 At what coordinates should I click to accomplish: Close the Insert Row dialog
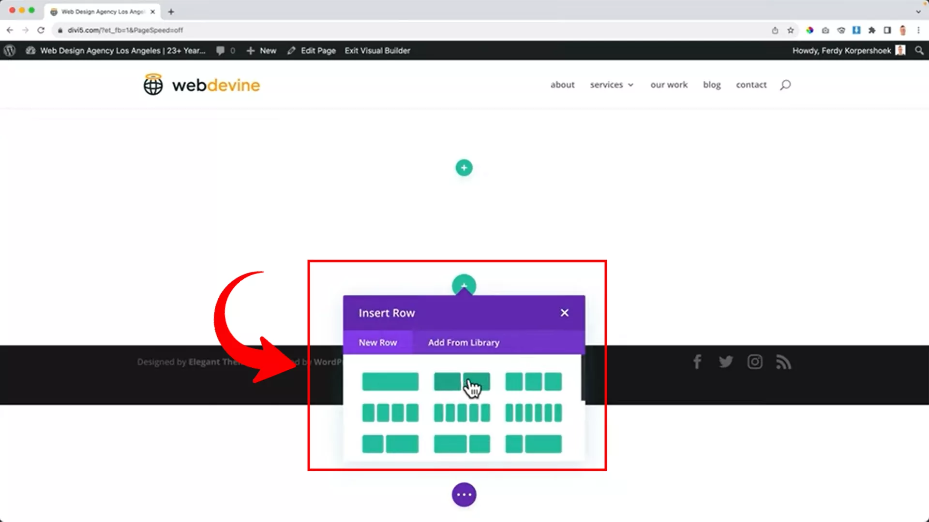click(564, 313)
